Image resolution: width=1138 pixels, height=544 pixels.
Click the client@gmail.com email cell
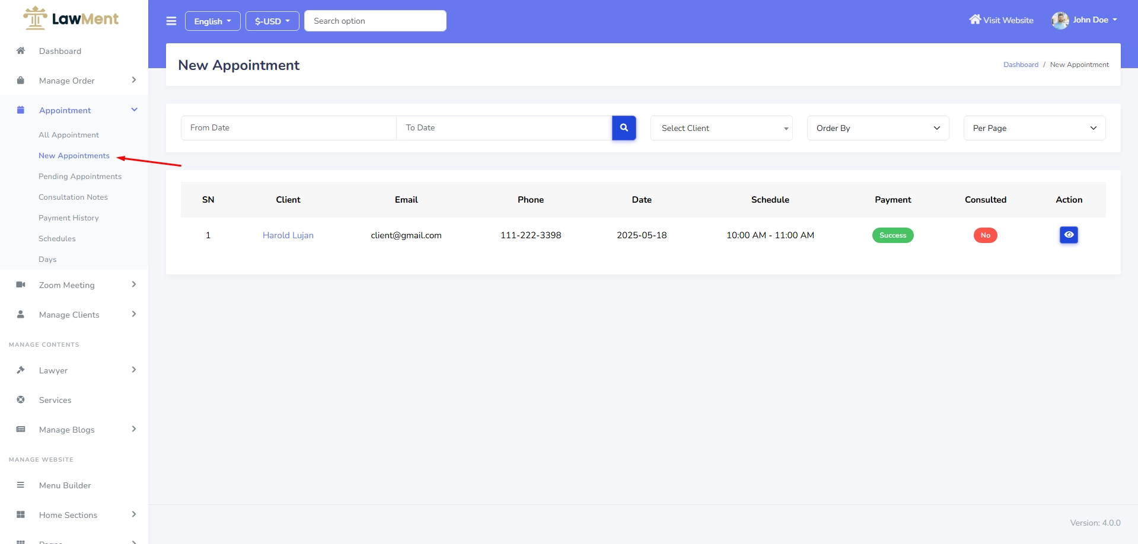(x=406, y=235)
